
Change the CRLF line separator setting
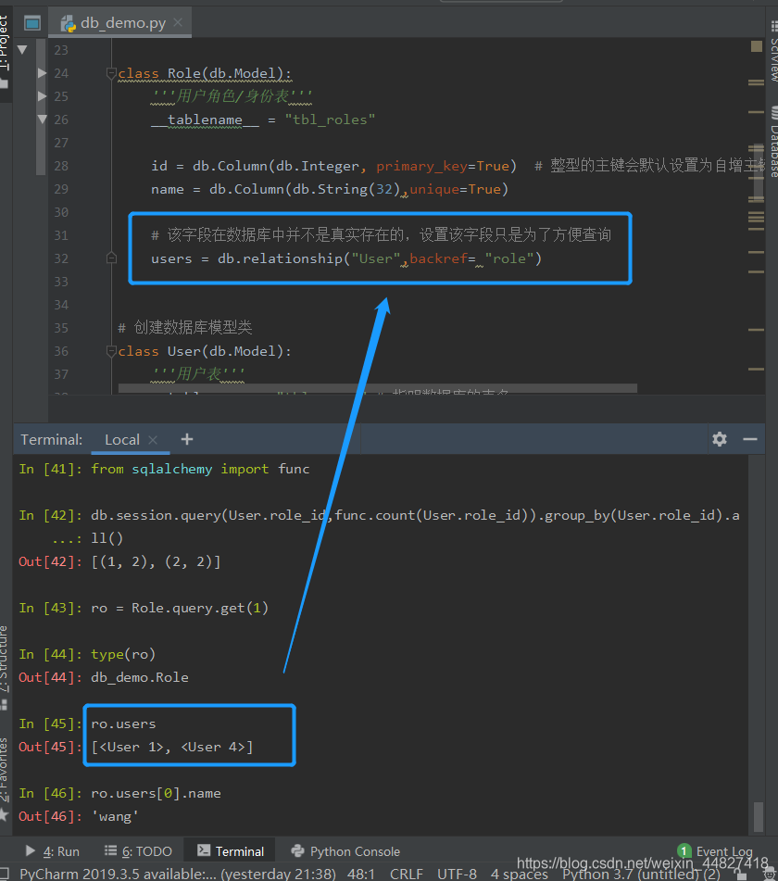pos(406,875)
